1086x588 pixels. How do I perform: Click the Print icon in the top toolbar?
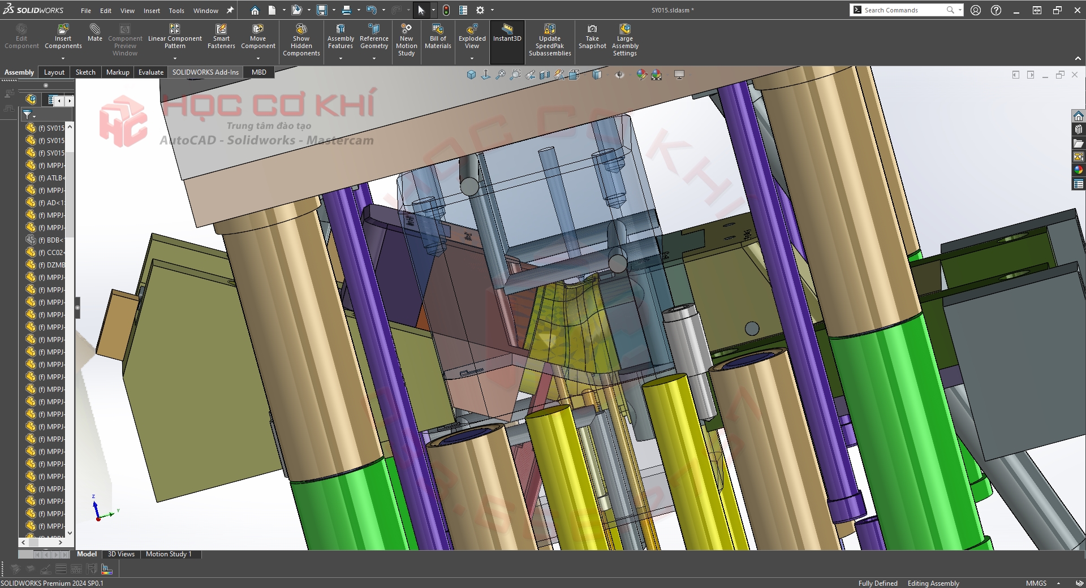pos(347,10)
